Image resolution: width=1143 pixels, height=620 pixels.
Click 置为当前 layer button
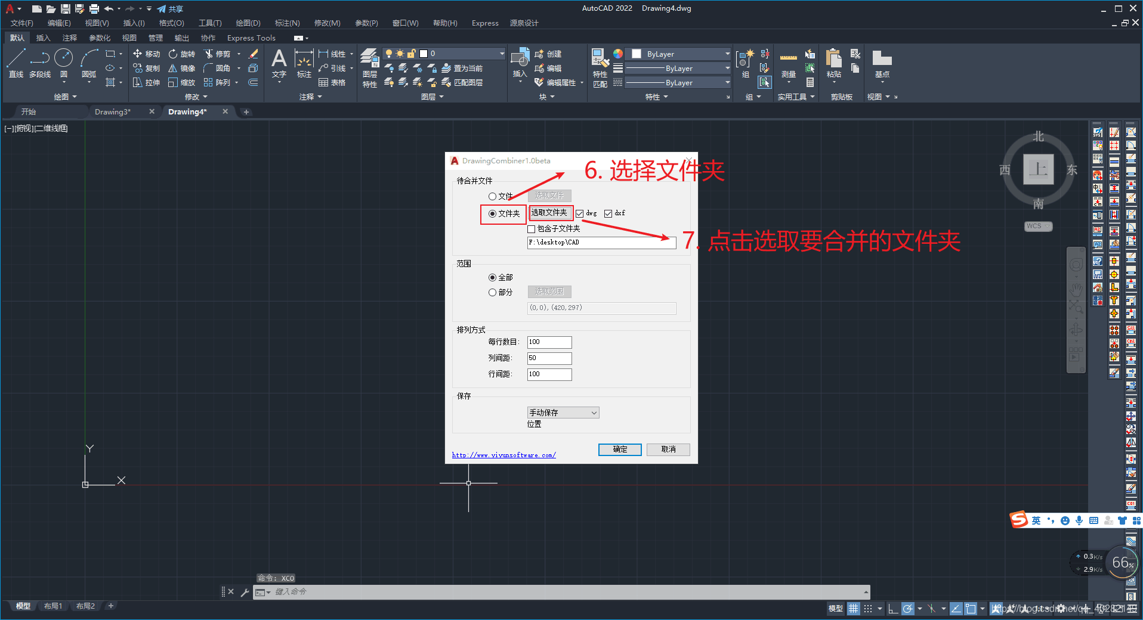[462, 69]
